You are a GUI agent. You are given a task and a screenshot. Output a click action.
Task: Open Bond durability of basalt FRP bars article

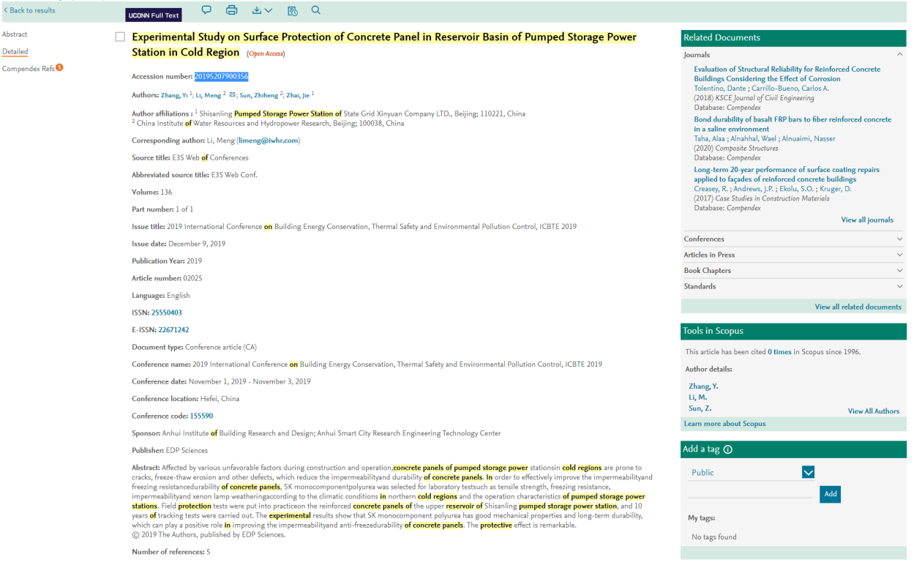point(793,124)
